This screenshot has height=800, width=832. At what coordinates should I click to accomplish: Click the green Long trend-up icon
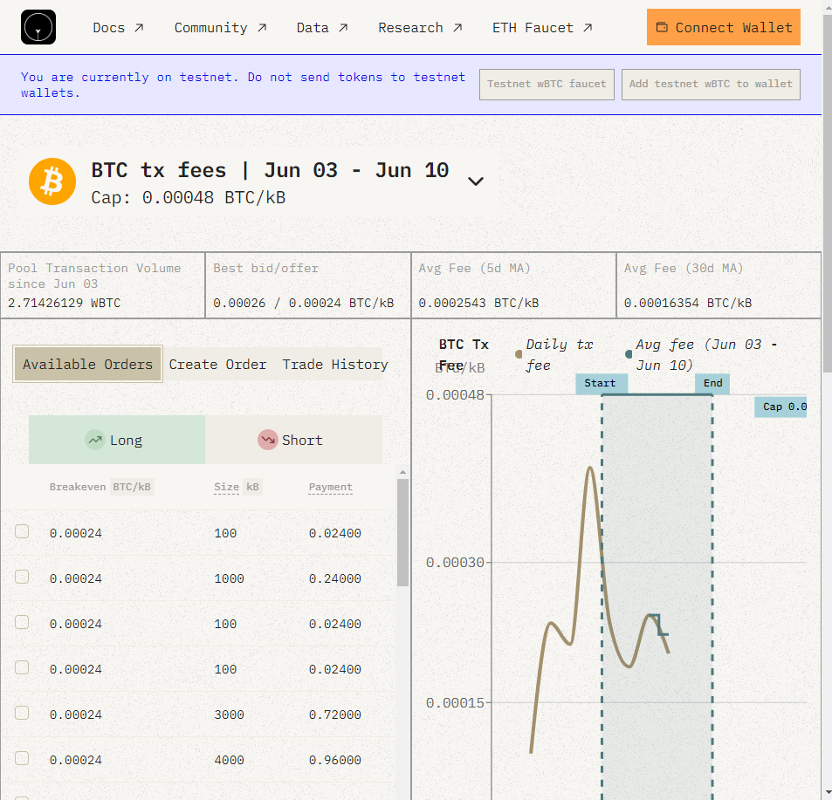(95, 440)
